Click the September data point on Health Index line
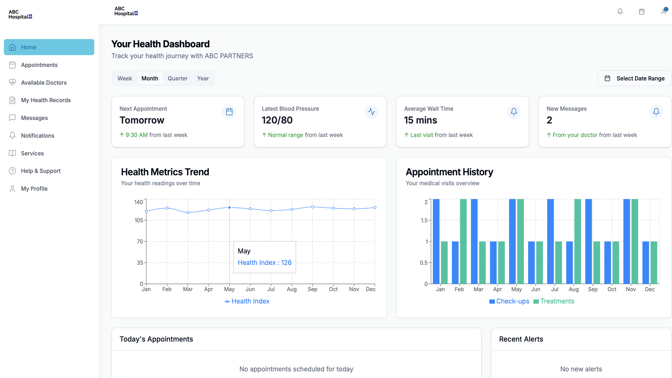Viewport: 672px width, 378px height. tap(313, 207)
